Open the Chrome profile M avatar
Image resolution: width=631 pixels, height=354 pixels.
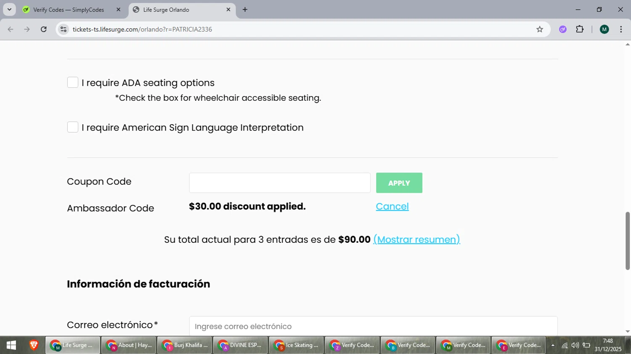[x=604, y=29]
